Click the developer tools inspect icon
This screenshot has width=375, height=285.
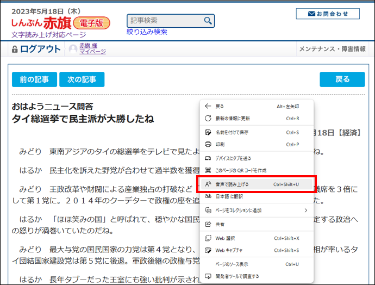tap(208, 276)
